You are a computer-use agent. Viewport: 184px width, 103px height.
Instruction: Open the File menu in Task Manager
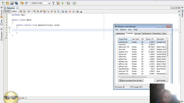pos(117,30)
